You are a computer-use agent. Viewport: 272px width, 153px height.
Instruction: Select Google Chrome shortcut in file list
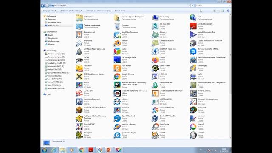pyautogui.click(x=124, y=76)
